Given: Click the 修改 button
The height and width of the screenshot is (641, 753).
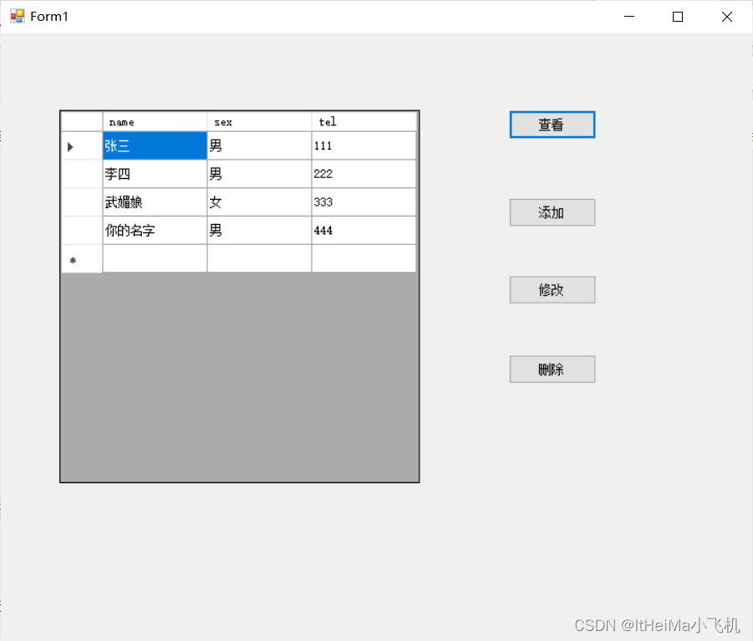Looking at the screenshot, I should point(552,289).
